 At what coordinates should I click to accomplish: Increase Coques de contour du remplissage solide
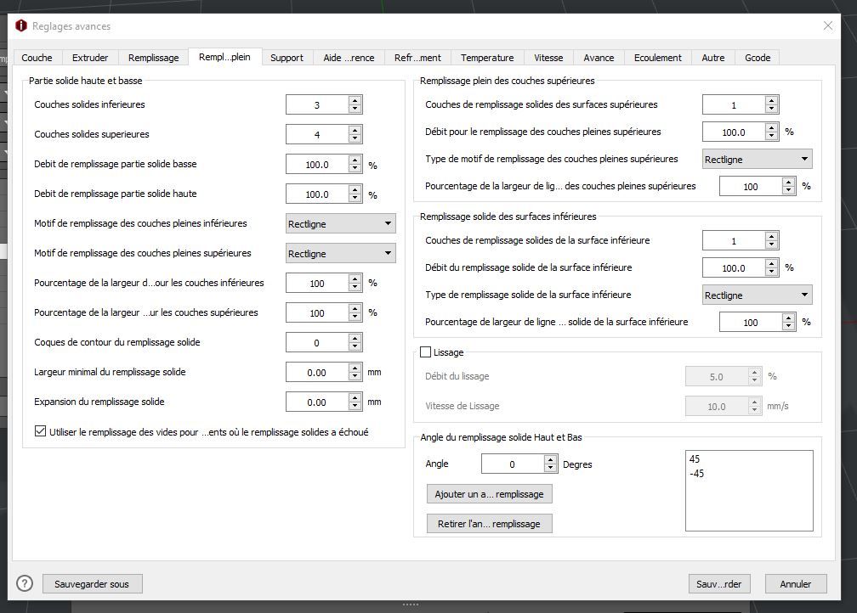pyautogui.click(x=355, y=338)
